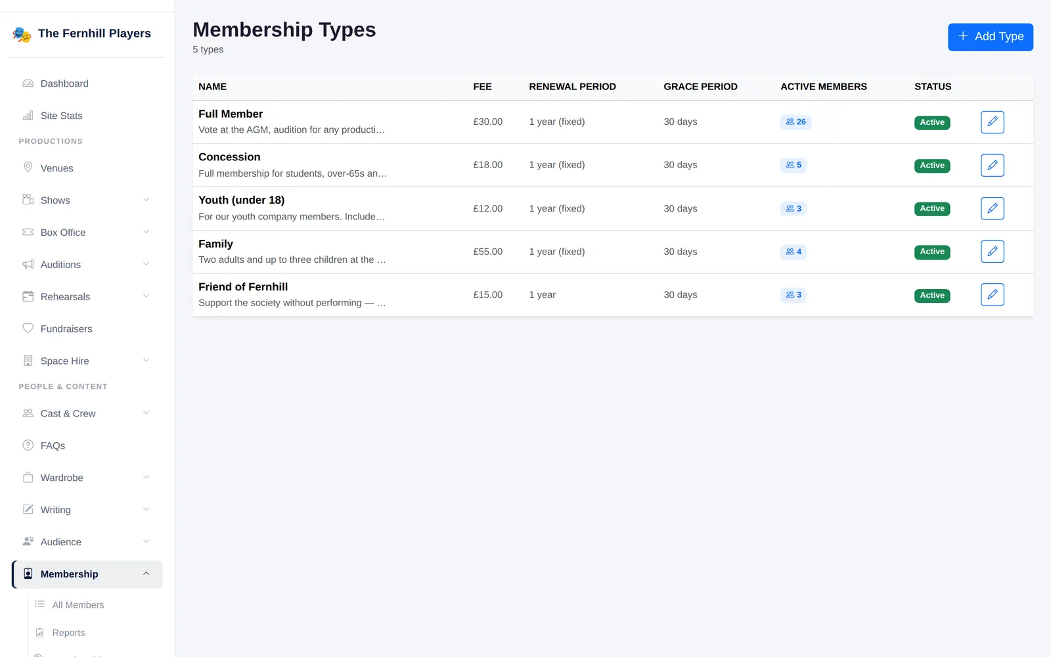The height and width of the screenshot is (657, 1051).
Task: Click the FAQs question mark icon
Action: [x=28, y=445]
